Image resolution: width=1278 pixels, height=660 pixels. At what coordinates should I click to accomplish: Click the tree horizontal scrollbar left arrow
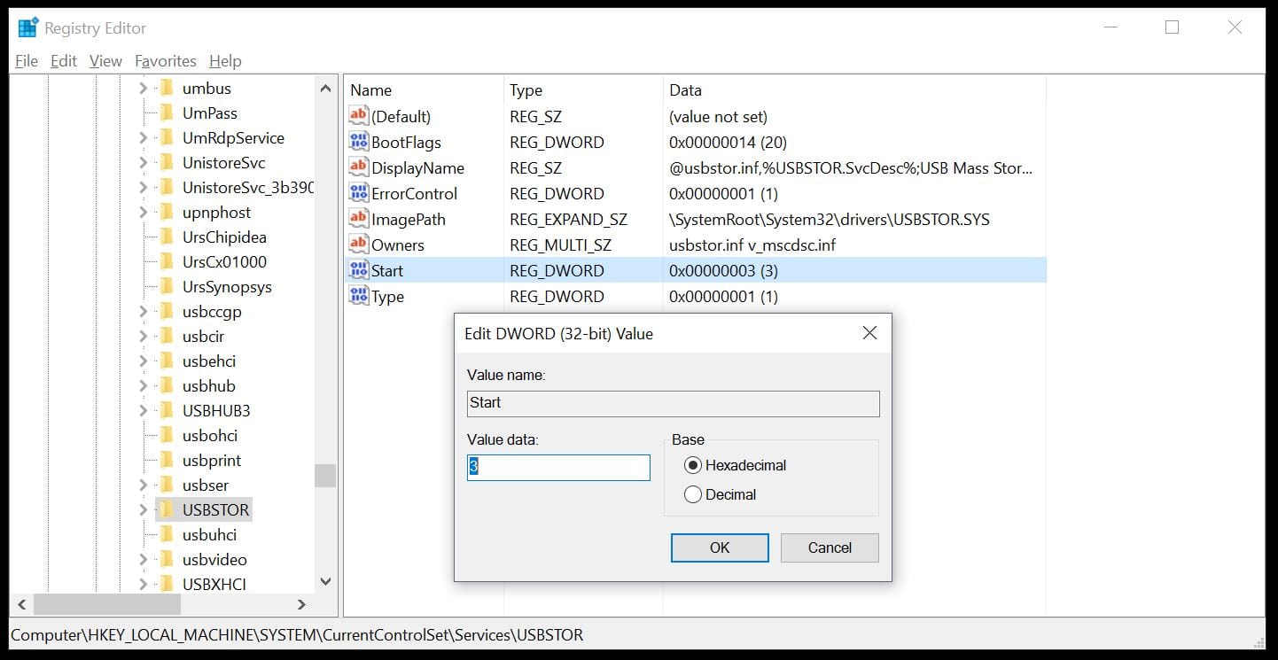click(x=22, y=604)
